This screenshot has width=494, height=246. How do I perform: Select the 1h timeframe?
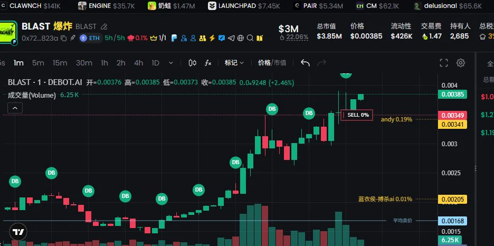[104, 63]
